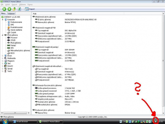This screenshot has width=165, height=124.
Task: Expand the Testy tree node
Action: 2,71
